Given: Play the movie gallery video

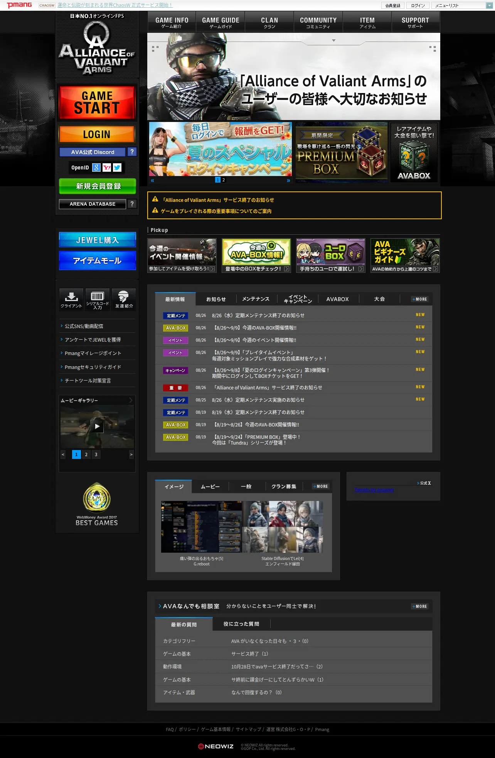Looking at the screenshot, I should coord(97,426).
